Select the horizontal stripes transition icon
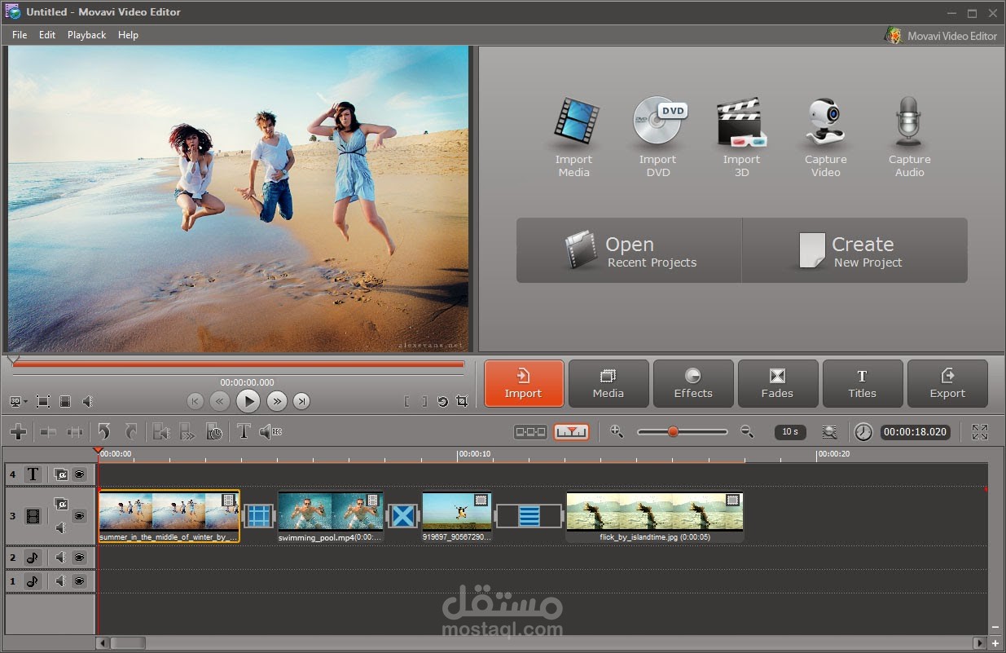1006x653 pixels. coord(529,516)
